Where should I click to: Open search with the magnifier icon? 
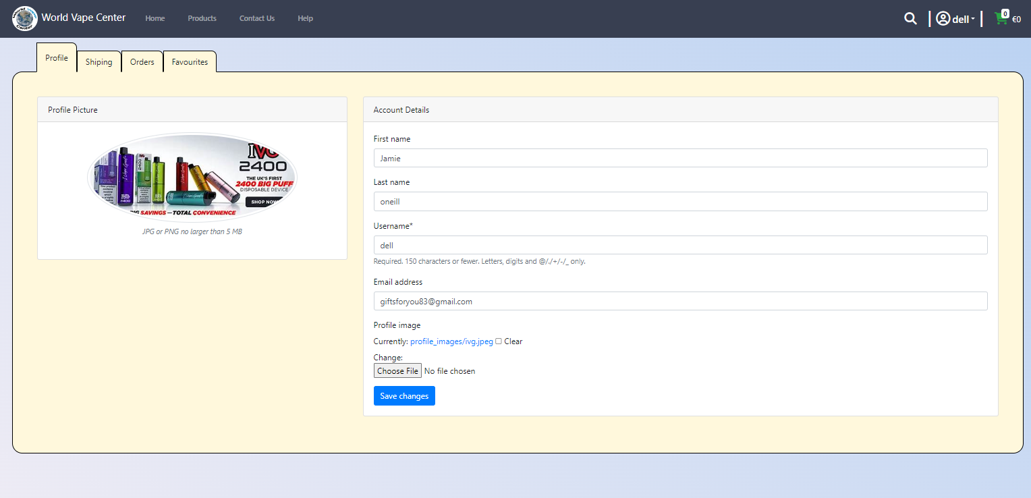click(910, 19)
